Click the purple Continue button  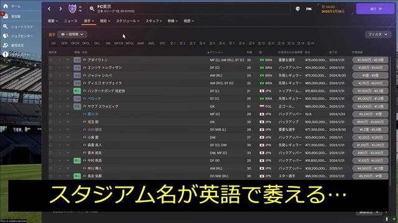376,9
